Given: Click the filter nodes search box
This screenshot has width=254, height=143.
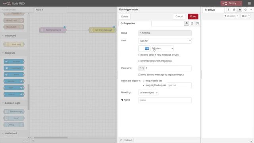Looking at the screenshot, I should pyautogui.click(x=15, y=10).
